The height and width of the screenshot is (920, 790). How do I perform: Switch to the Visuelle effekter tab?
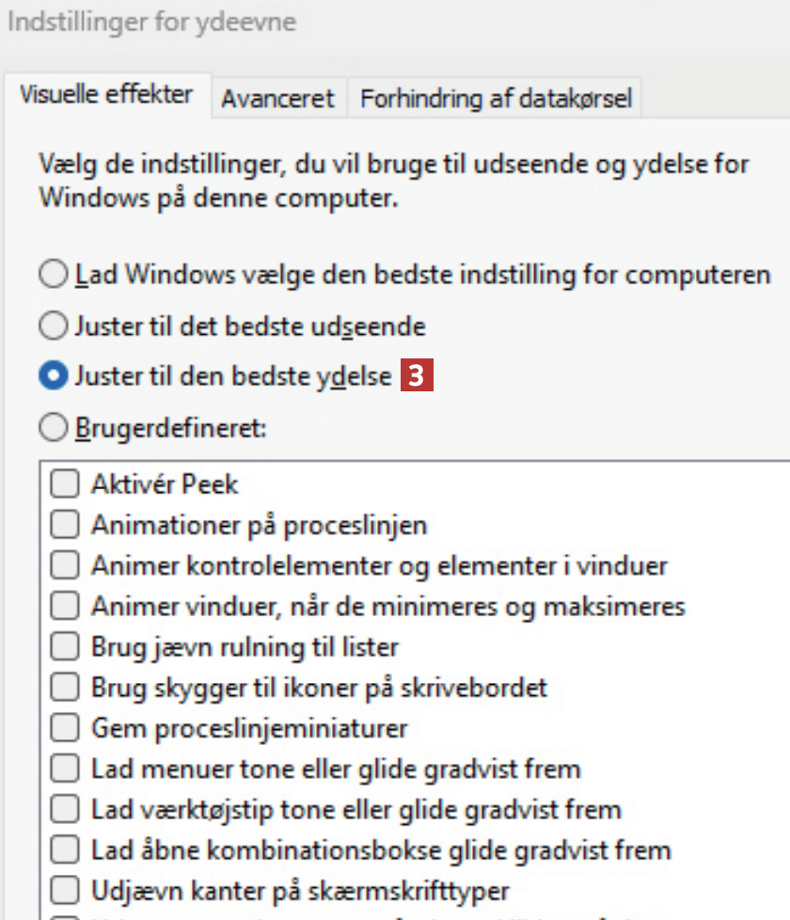pyautogui.click(x=106, y=95)
